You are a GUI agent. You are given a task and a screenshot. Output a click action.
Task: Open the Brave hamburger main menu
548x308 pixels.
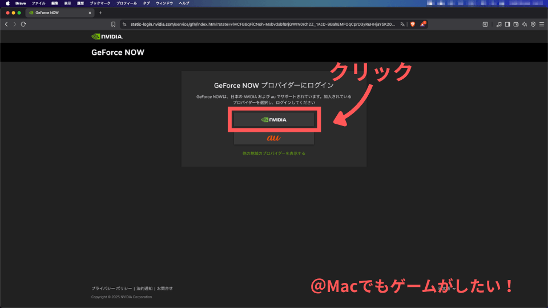point(541,25)
